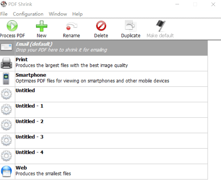Choose the Untitled - 4 preset entry

tap(104, 156)
